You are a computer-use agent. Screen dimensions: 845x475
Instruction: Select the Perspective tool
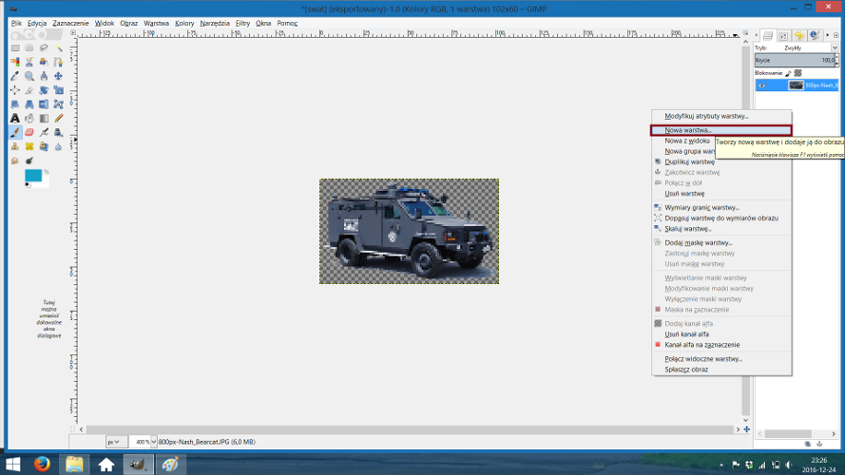click(x=29, y=104)
